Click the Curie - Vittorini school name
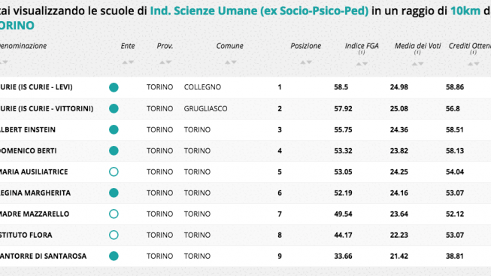The width and height of the screenshot is (491, 276). tap(47, 109)
